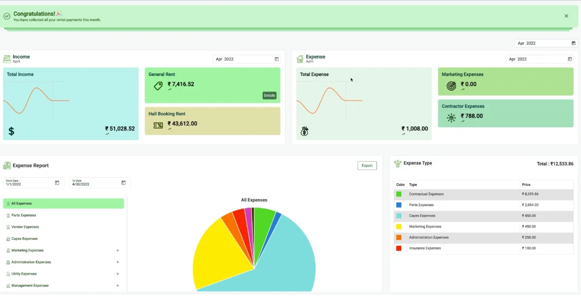Click the Hall Booking Rent ticket icon
Viewport: 581px width, 296px height.
[x=158, y=125]
